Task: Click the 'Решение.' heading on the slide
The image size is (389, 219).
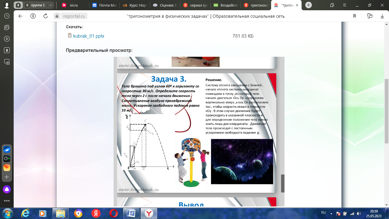Action: (214, 80)
